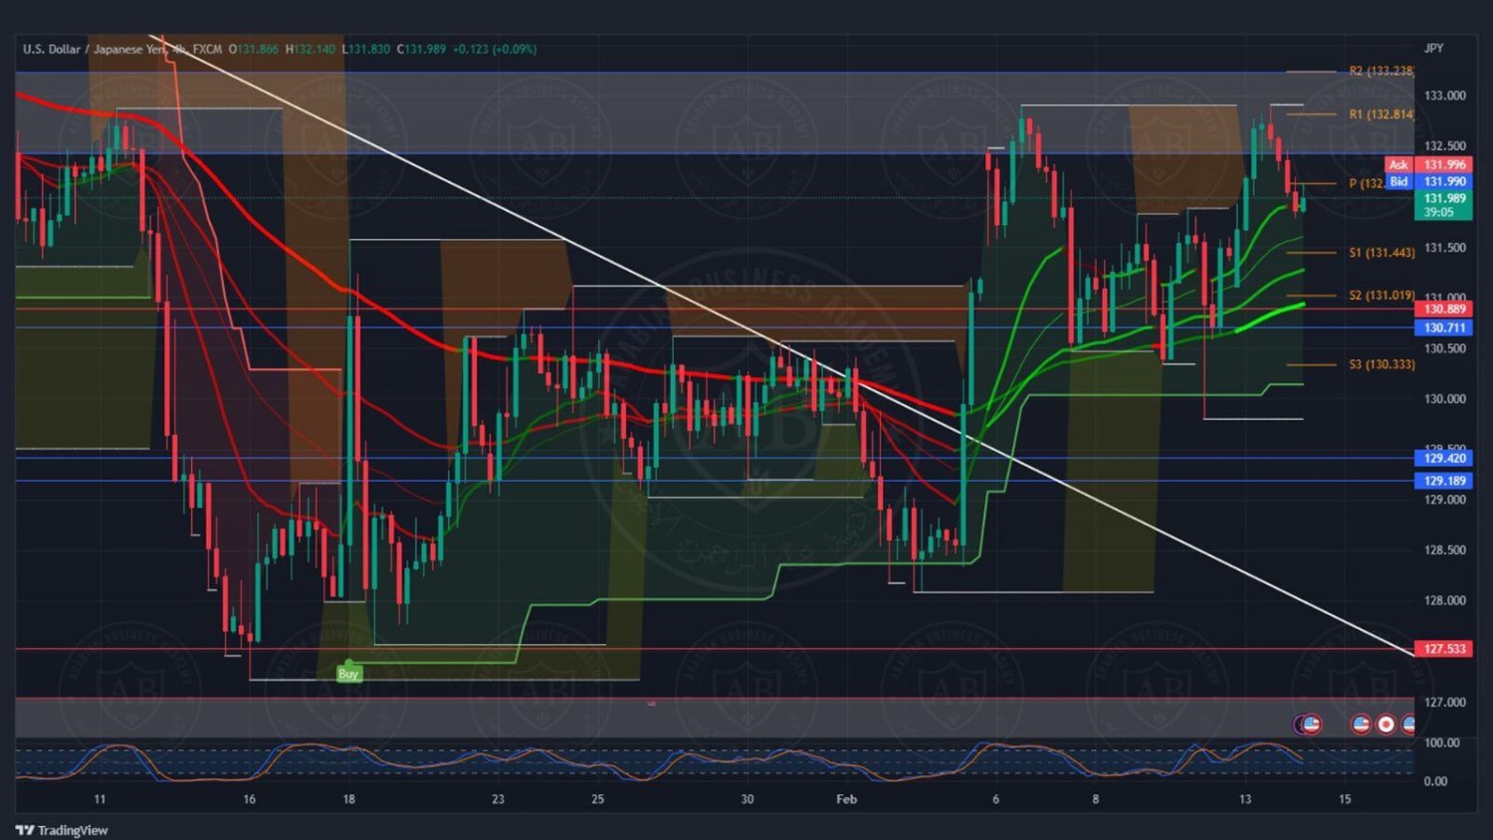This screenshot has height=840, width=1493.
Task: Click the green current price countdown label
Action: (1443, 205)
